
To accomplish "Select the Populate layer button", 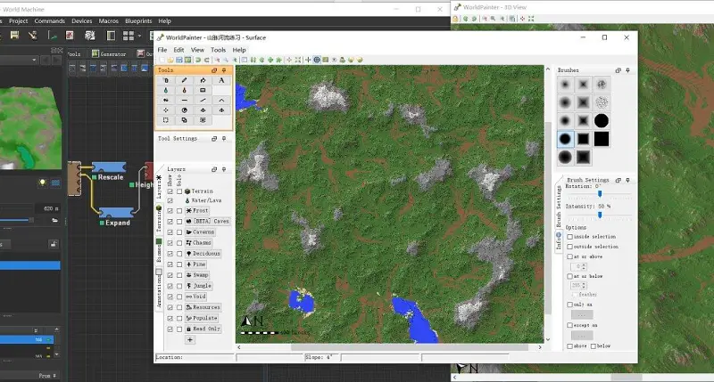I will pyautogui.click(x=202, y=319).
